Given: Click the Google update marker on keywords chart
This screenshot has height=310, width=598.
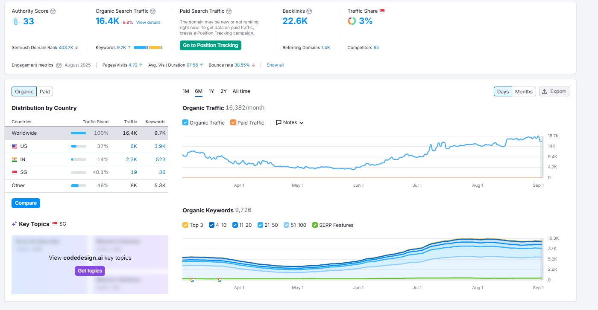Looking at the screenshot, I should (x=192, y=280).
